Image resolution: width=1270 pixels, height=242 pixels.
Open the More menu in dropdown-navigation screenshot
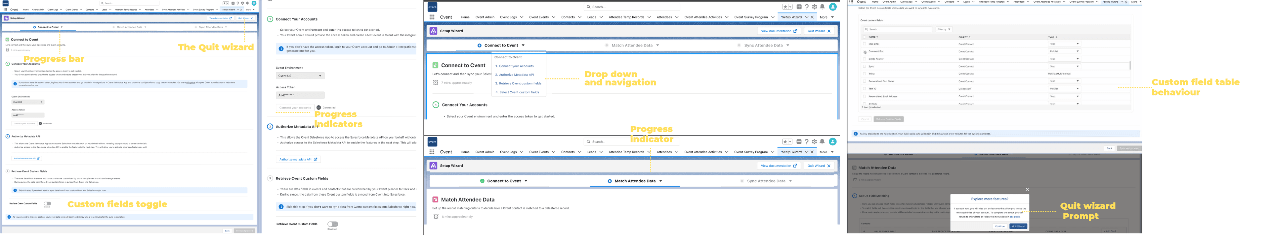click(827, 17)
